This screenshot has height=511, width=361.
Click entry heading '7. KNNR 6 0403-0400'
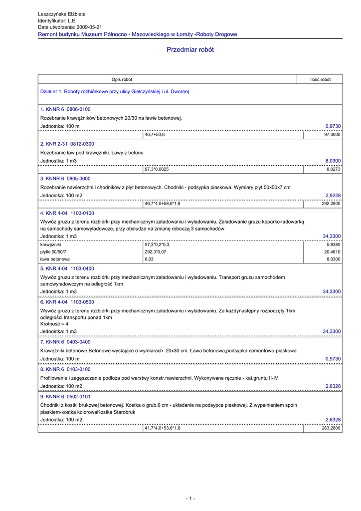65,342
